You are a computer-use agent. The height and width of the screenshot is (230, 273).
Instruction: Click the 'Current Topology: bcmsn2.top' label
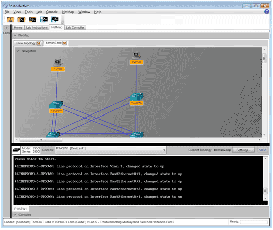pyautogui.click(x=209, y=150)
